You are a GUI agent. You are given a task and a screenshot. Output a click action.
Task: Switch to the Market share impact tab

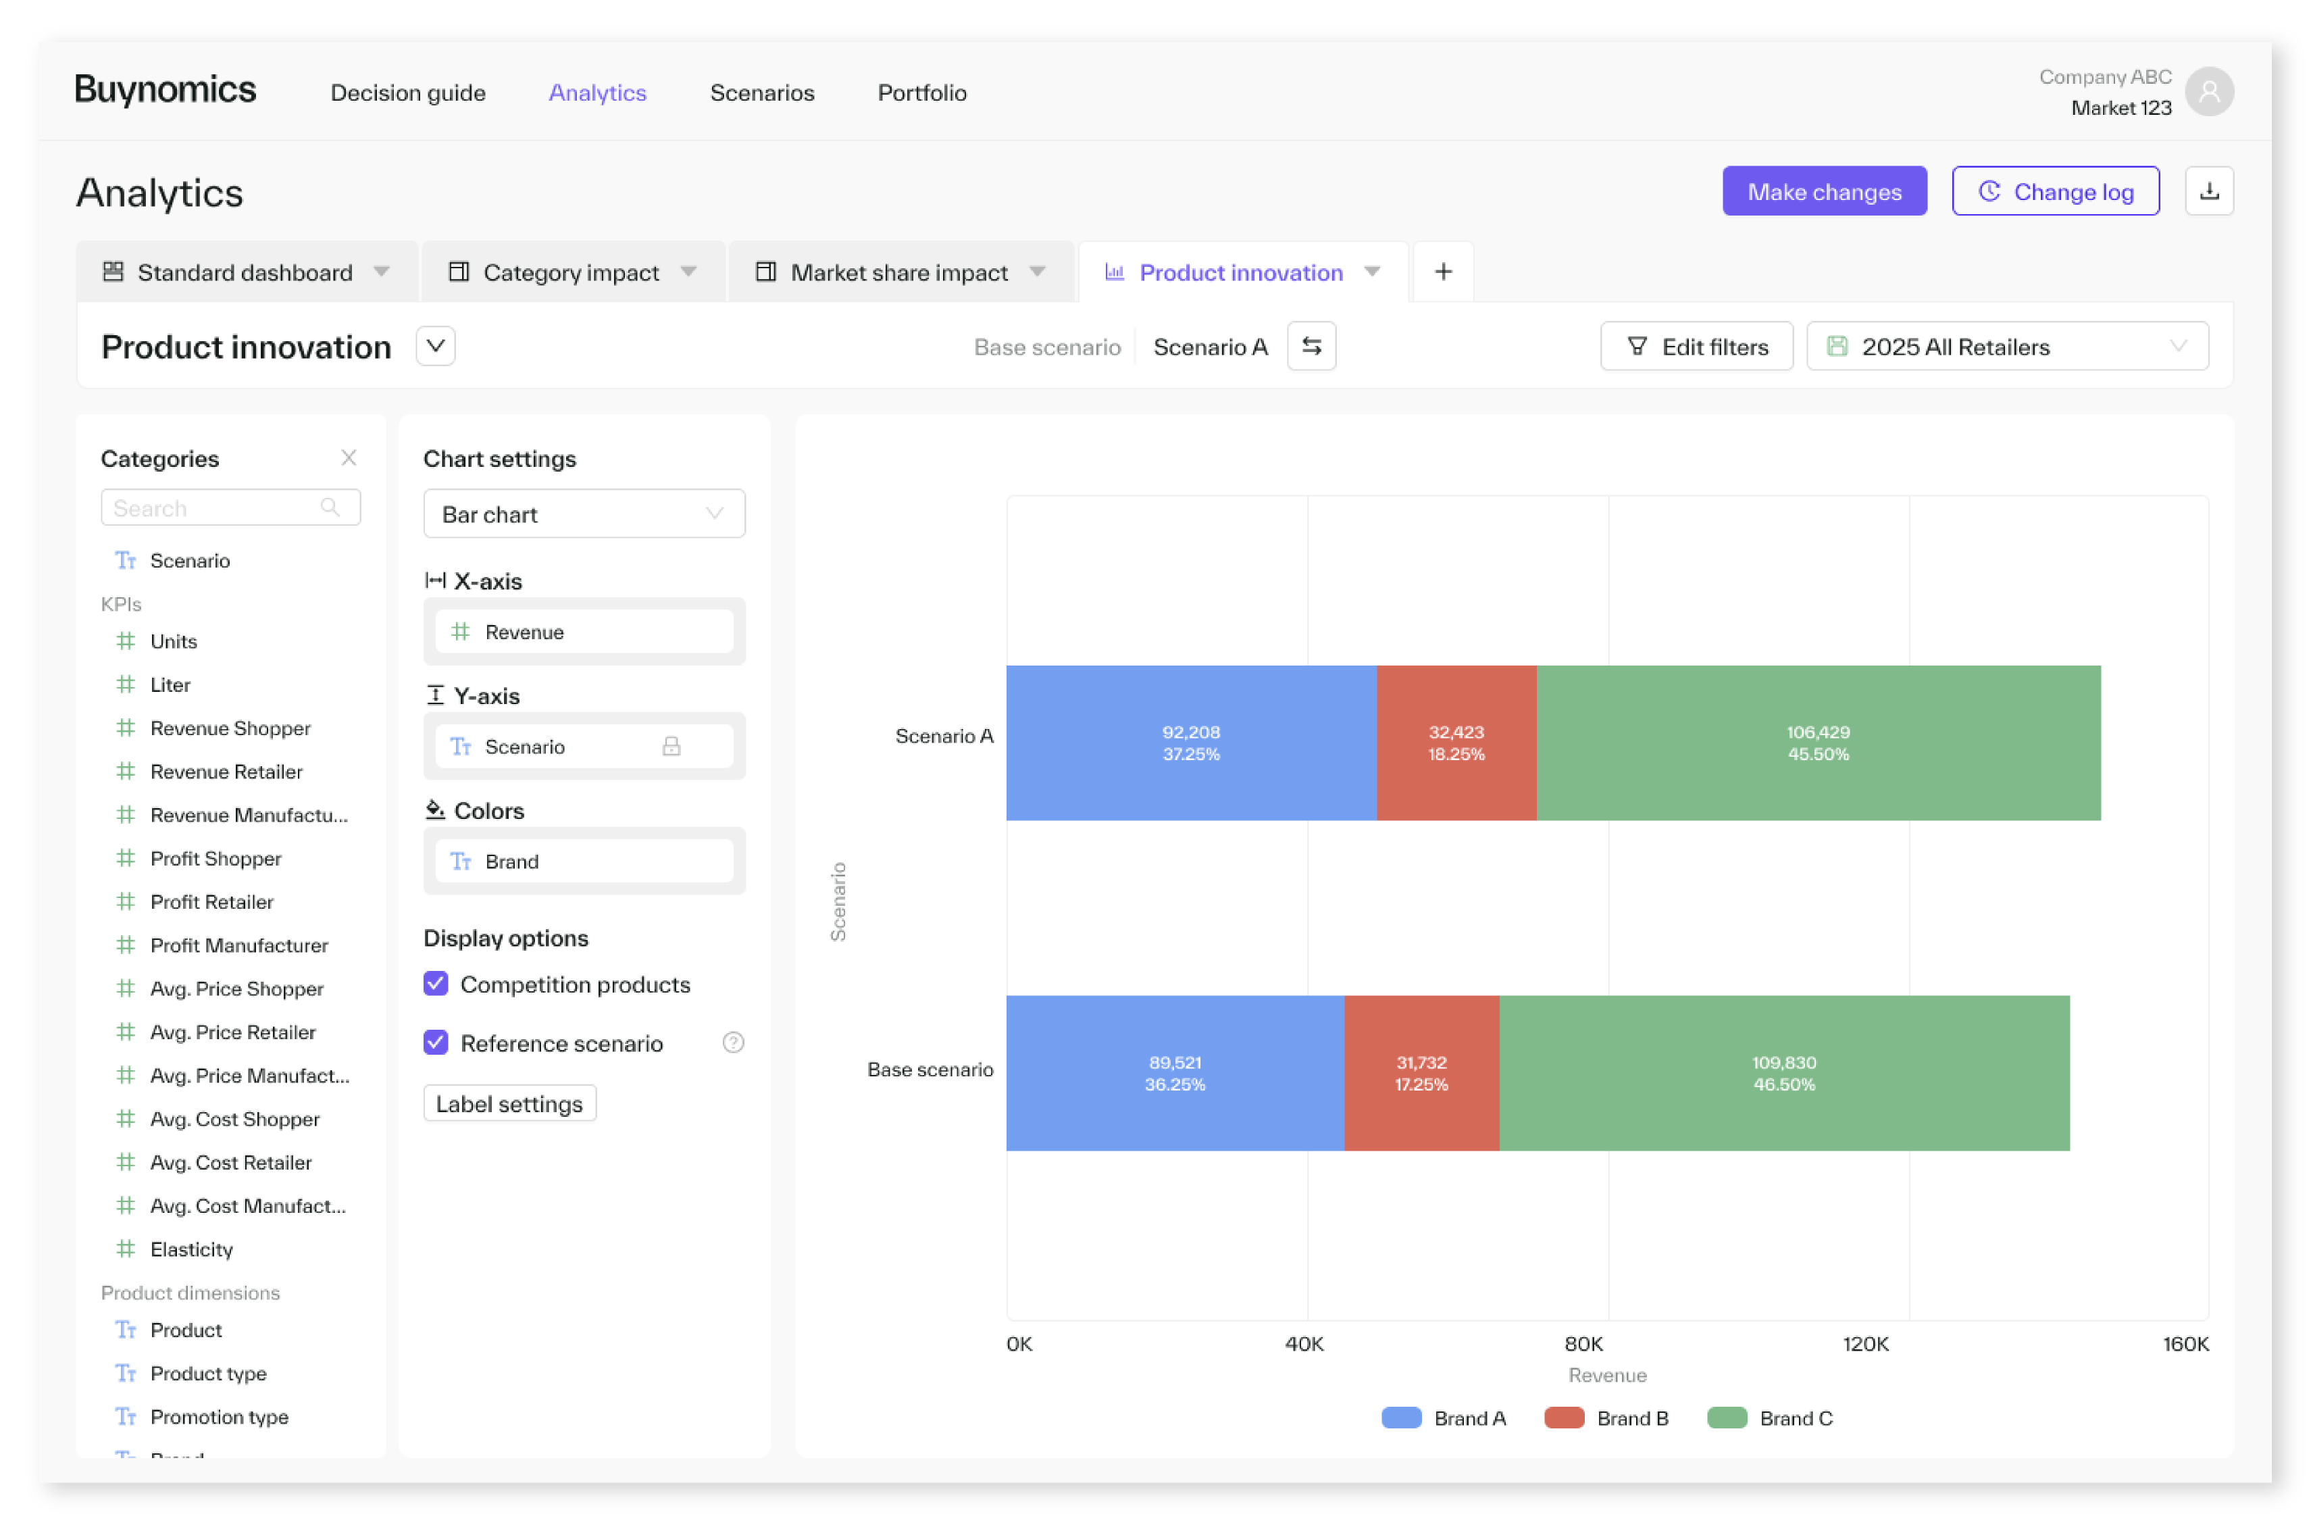pos(899,272)
